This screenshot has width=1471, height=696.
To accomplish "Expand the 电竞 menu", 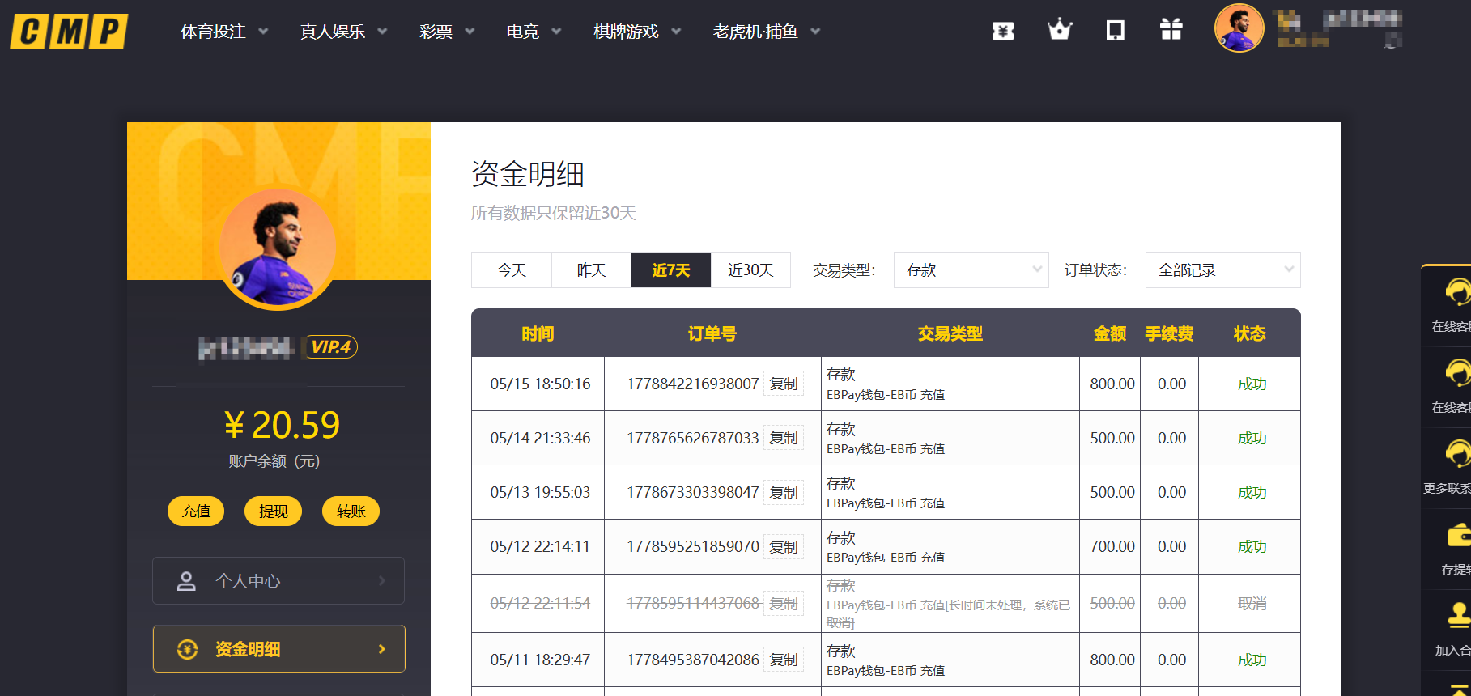I will (534, 32).
